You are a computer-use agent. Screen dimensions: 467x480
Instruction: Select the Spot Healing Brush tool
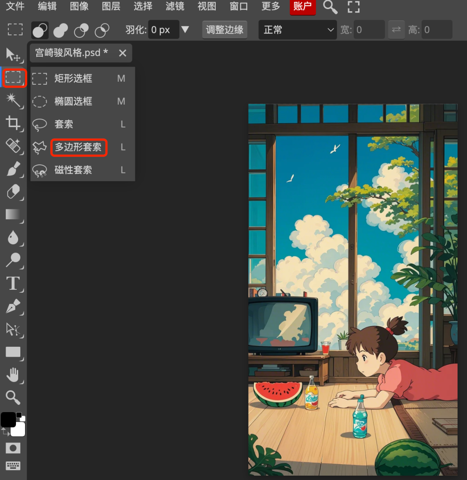(x=13, y=146)
